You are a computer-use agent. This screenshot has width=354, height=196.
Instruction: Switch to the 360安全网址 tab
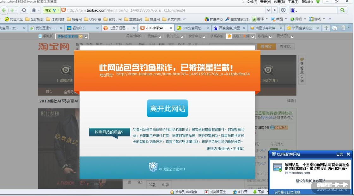pyautogui.click(x=192, y=28)
